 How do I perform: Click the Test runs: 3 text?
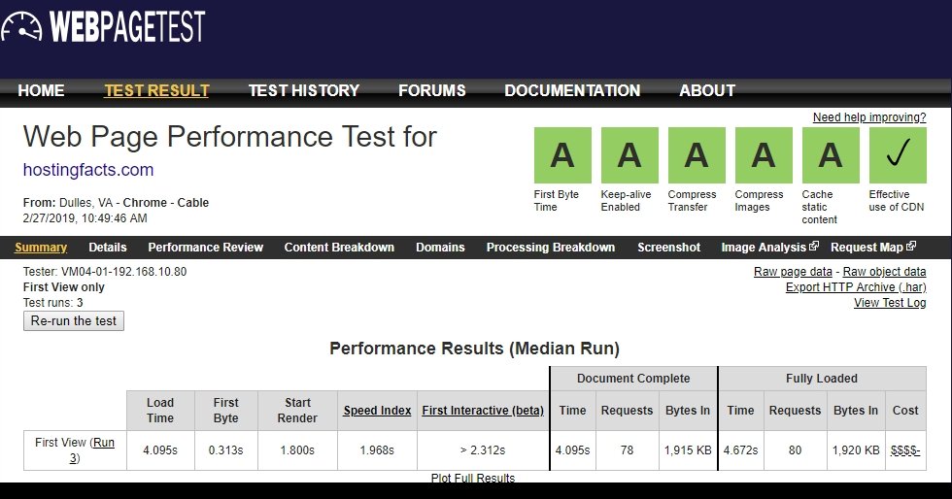click(52, 302)
